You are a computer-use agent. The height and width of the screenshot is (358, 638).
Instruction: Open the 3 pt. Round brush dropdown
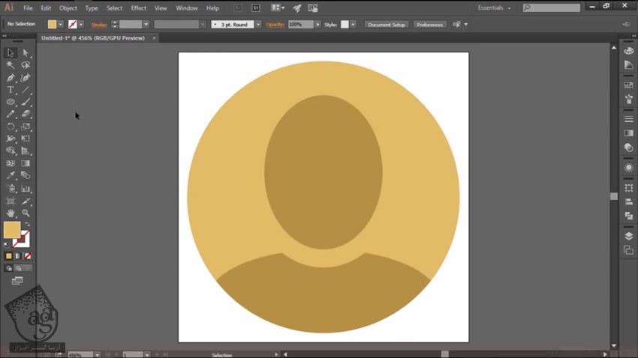[x=258, y=25]
